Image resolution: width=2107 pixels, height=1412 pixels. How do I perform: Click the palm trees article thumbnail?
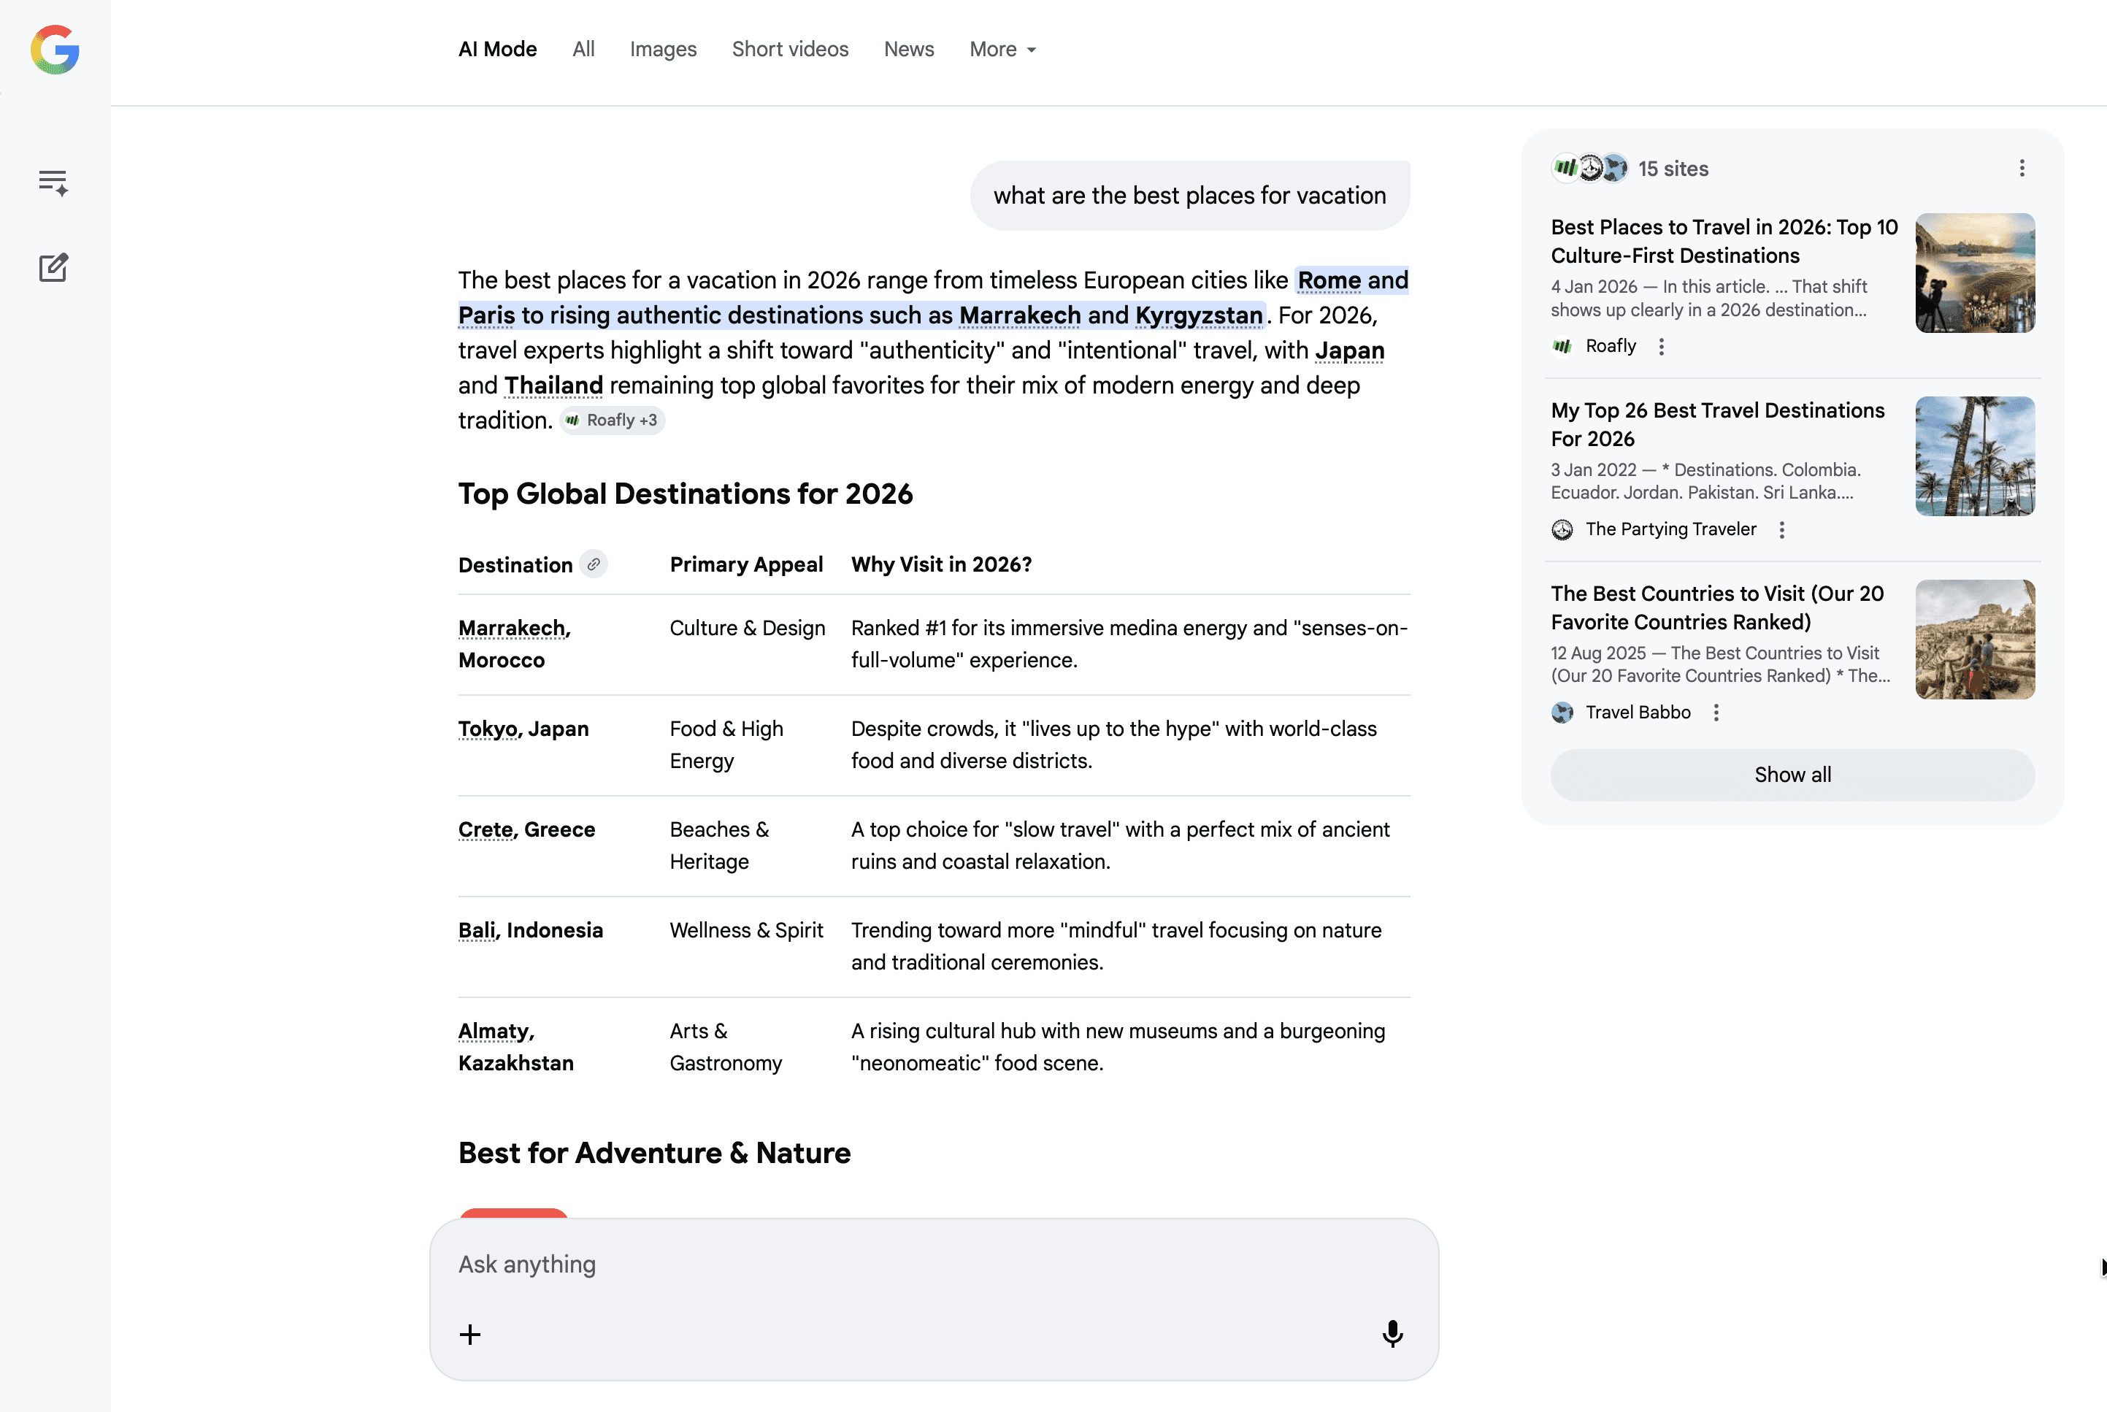pyautogui.click(x=1973, y=456)
